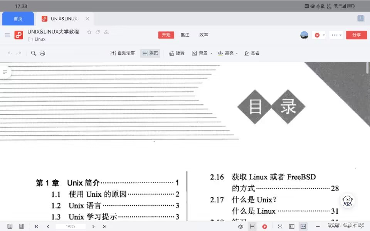Click the vertical scrollbar thumb

[x=367, y=68]
